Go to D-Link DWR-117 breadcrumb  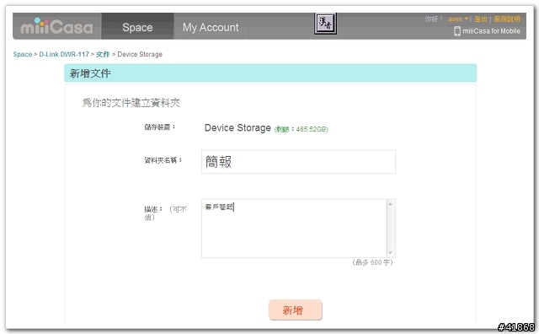click(x=64, y=54)
